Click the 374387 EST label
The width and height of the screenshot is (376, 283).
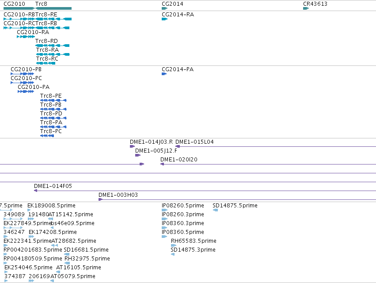pos(15,276)
